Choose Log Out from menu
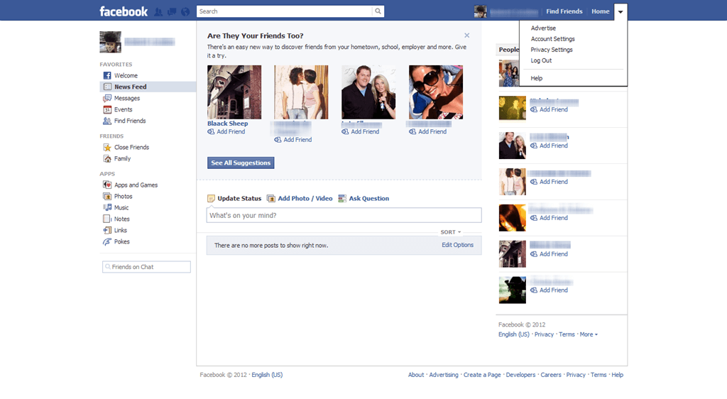727x399 pixels. point(541,61)
